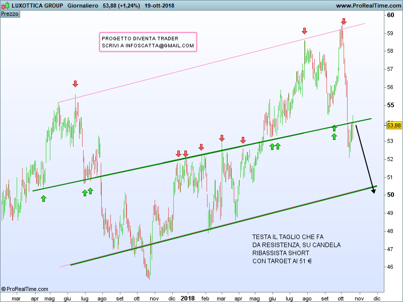Select the 56 price axis label
Screen dimensions: 403x302
390,87
